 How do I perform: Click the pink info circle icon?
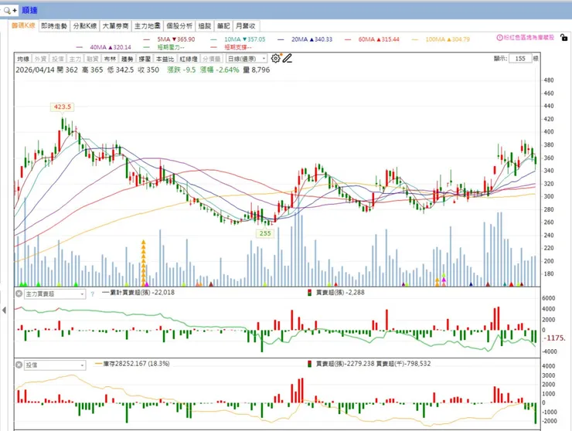[x=499, y=38]
